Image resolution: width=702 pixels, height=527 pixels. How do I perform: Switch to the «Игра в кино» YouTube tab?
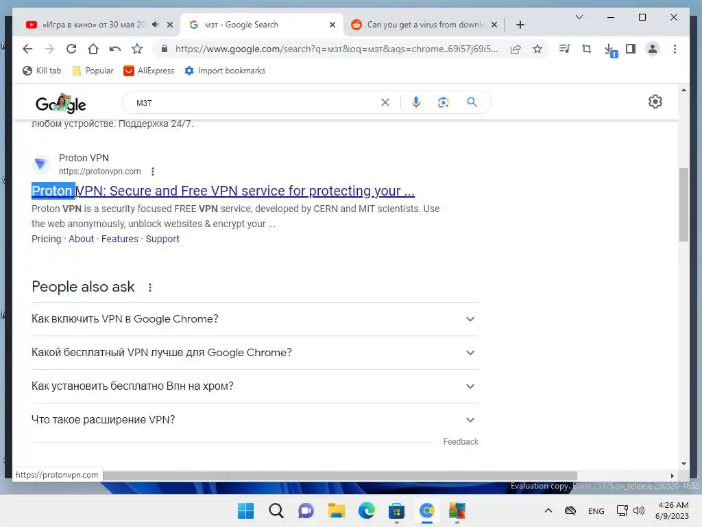click(93, 25)
